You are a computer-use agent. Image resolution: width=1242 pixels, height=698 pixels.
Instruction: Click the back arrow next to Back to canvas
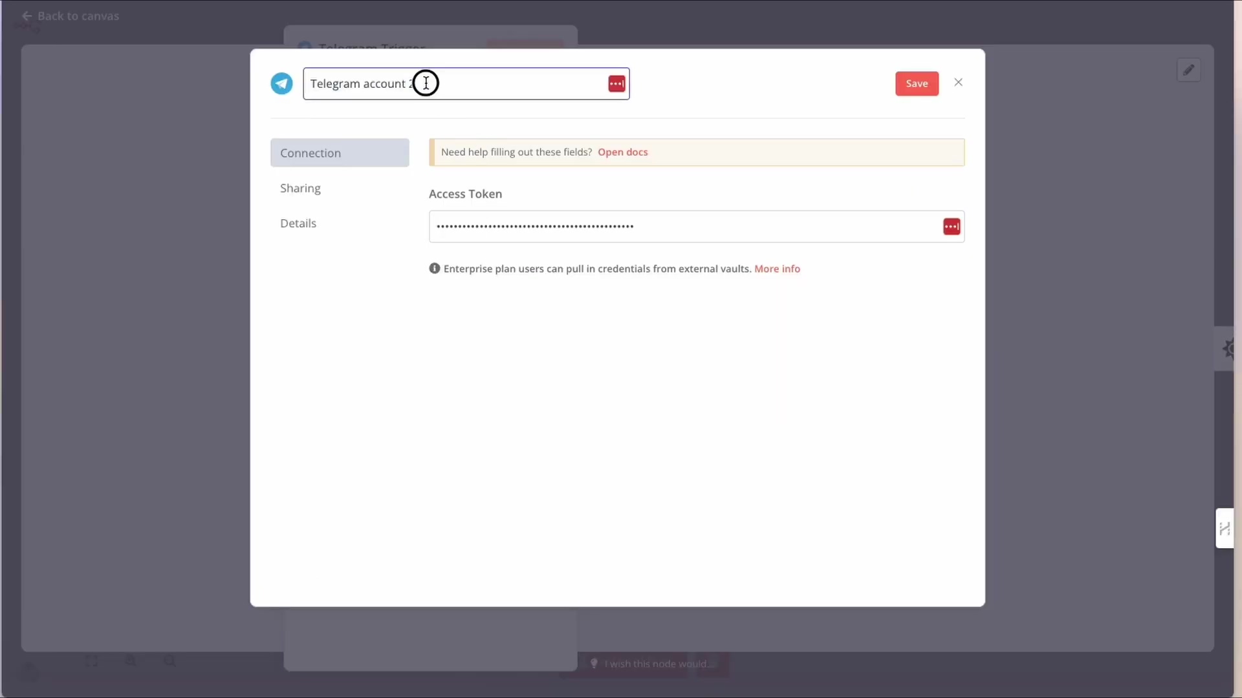click(x=27, y=16)
